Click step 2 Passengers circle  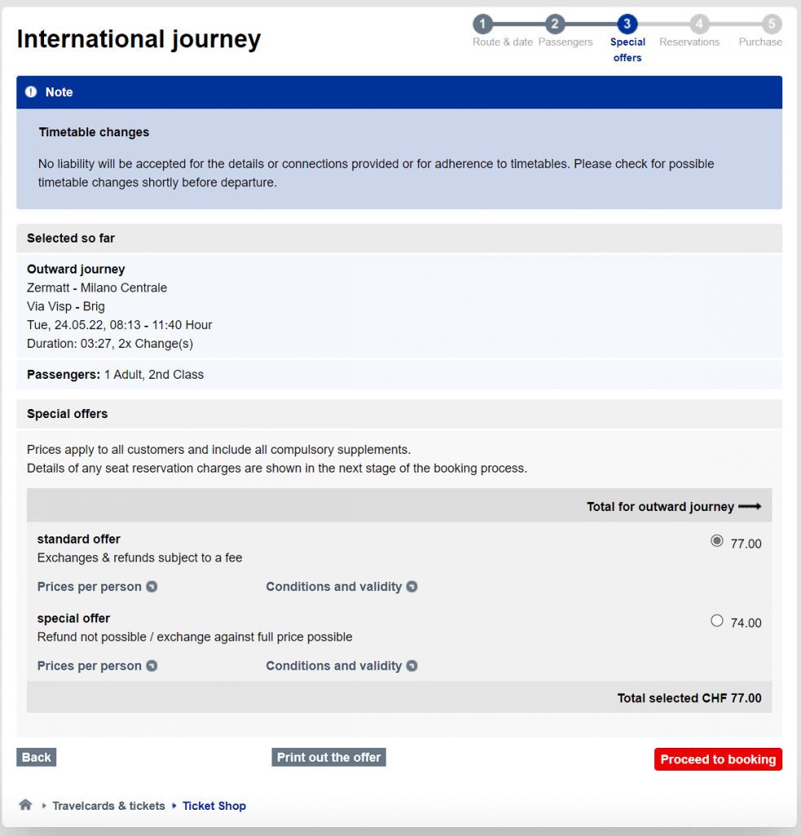(x=555, y=24)
